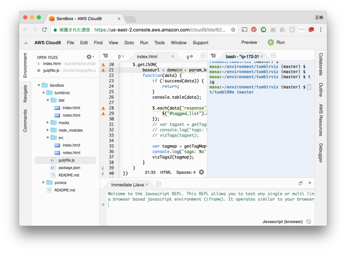The width and height of the screenshot is (346, 253).
Task: Collapse the Sandbox folder
Action: pos(39,85)
